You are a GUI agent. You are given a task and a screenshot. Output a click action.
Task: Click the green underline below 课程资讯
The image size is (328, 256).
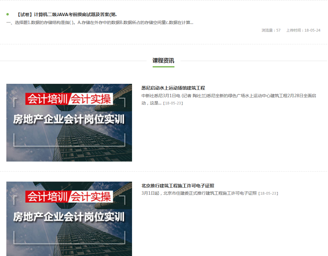[163, 67]
